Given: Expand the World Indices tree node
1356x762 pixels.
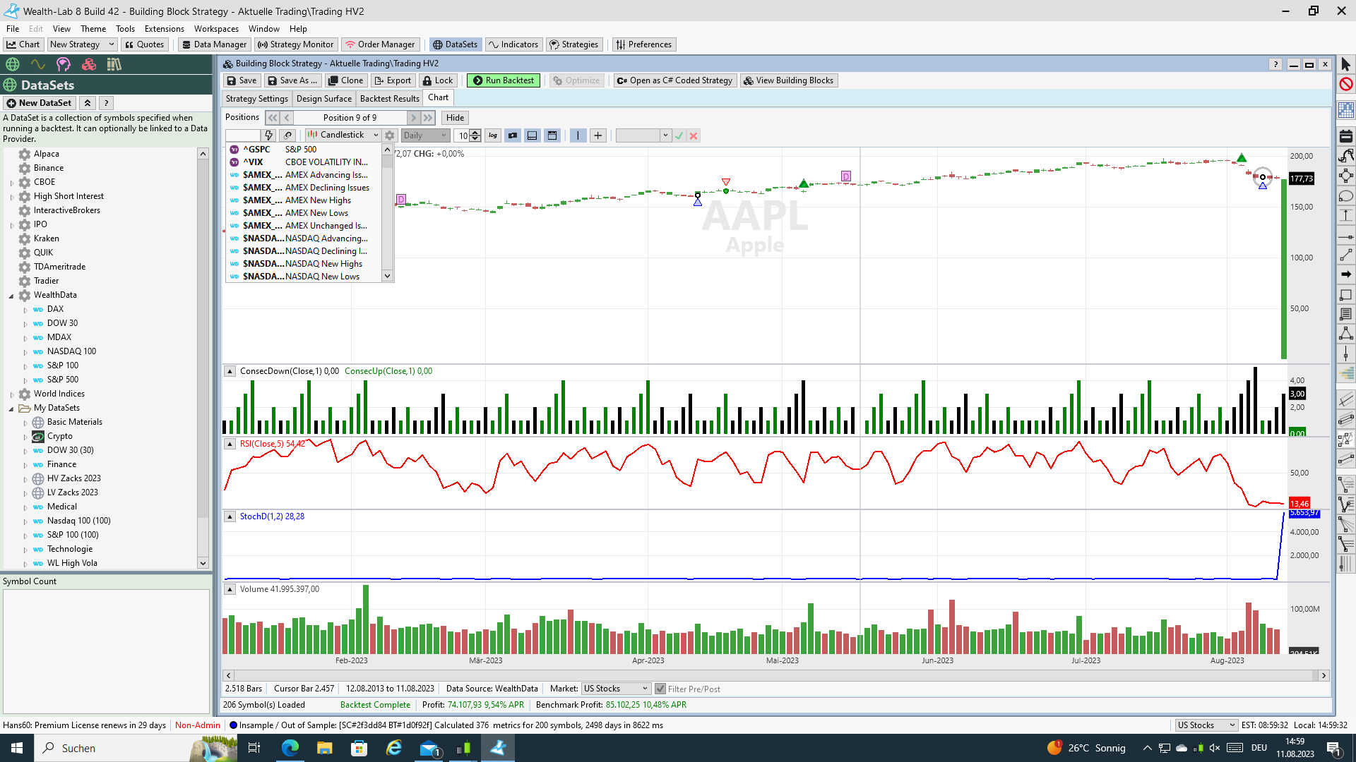Looking at the screenshot, I should point(12,394).
